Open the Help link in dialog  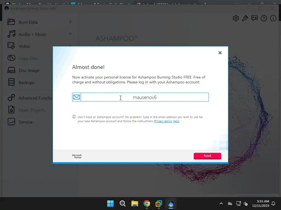pos(176,121)
